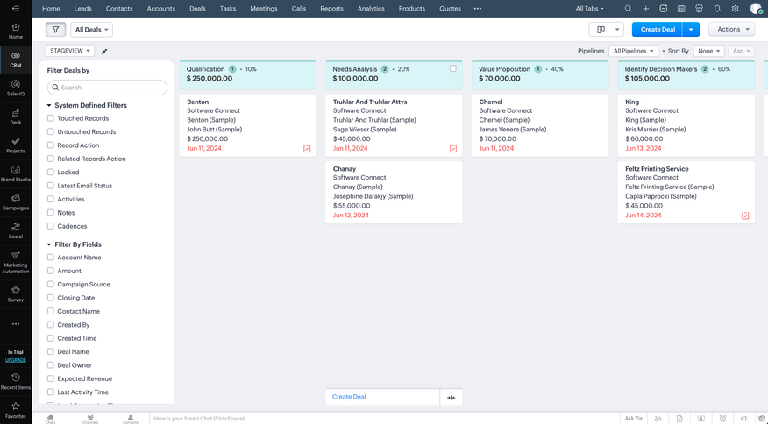The height and width of the screenshot is (424, 768).
Task: Collapse System Defined Filters section
Action: click(x=49, y=105)
